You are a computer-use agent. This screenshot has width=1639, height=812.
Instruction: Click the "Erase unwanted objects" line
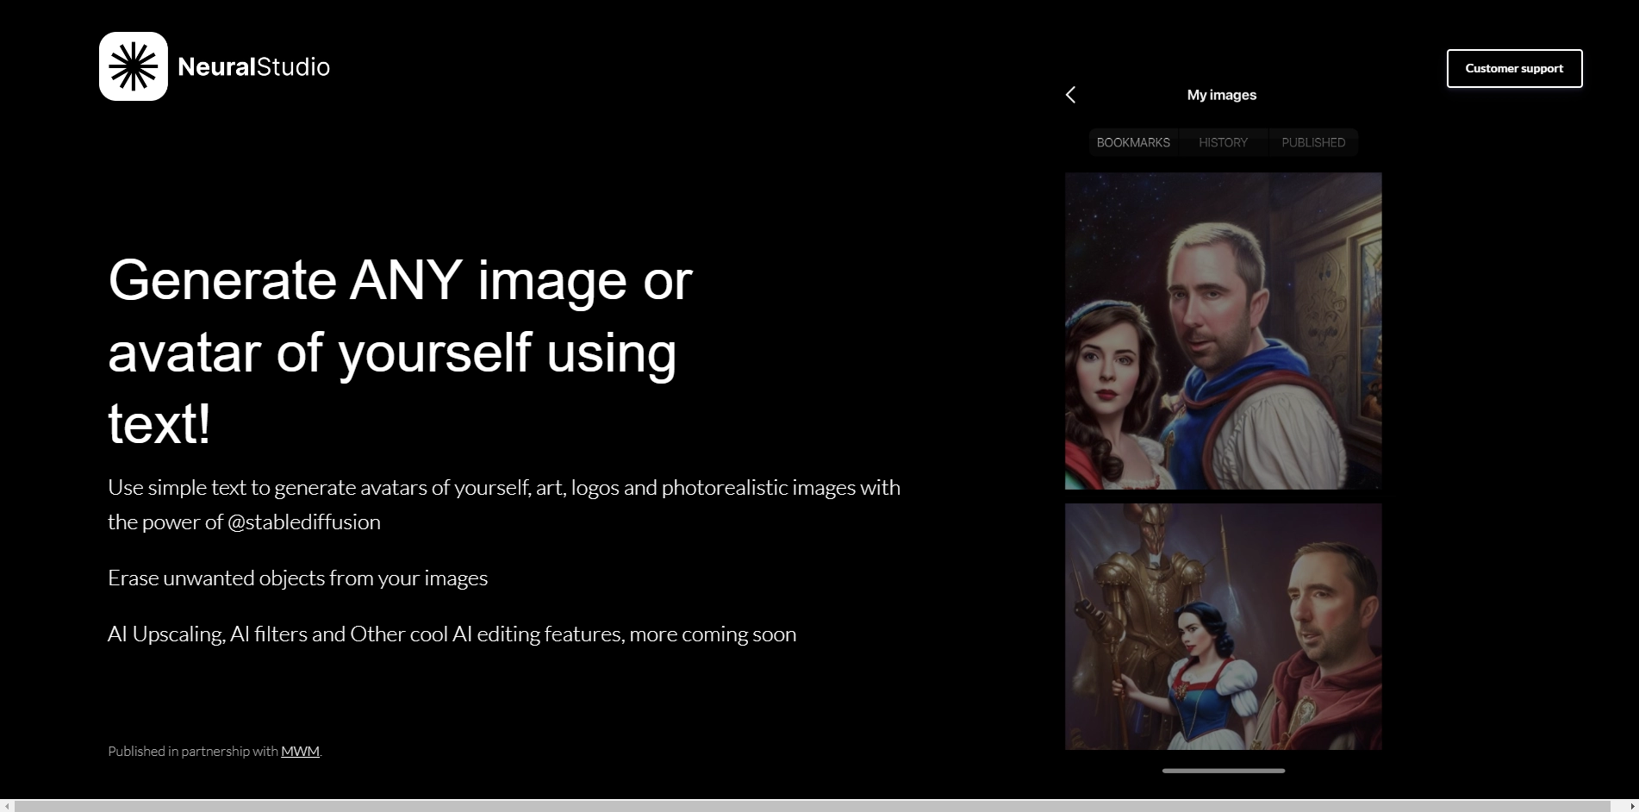297,578
